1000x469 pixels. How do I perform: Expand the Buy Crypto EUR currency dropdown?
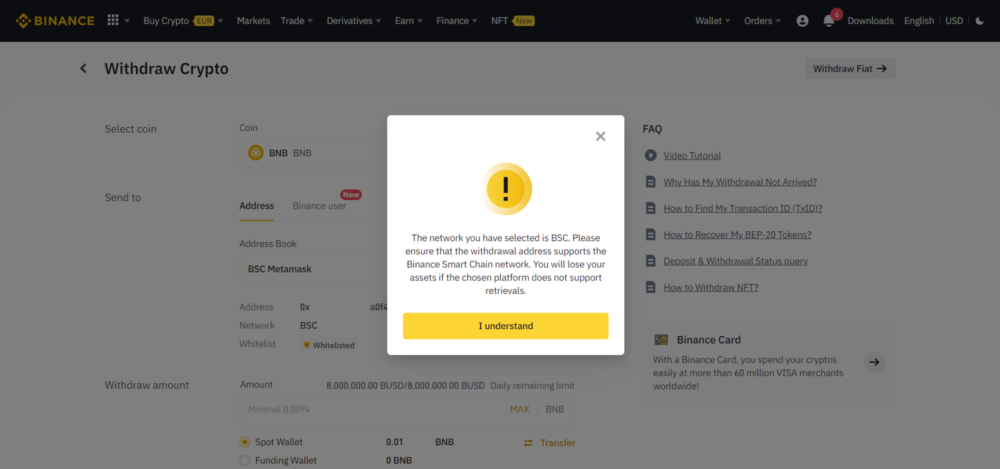(220, 20)
